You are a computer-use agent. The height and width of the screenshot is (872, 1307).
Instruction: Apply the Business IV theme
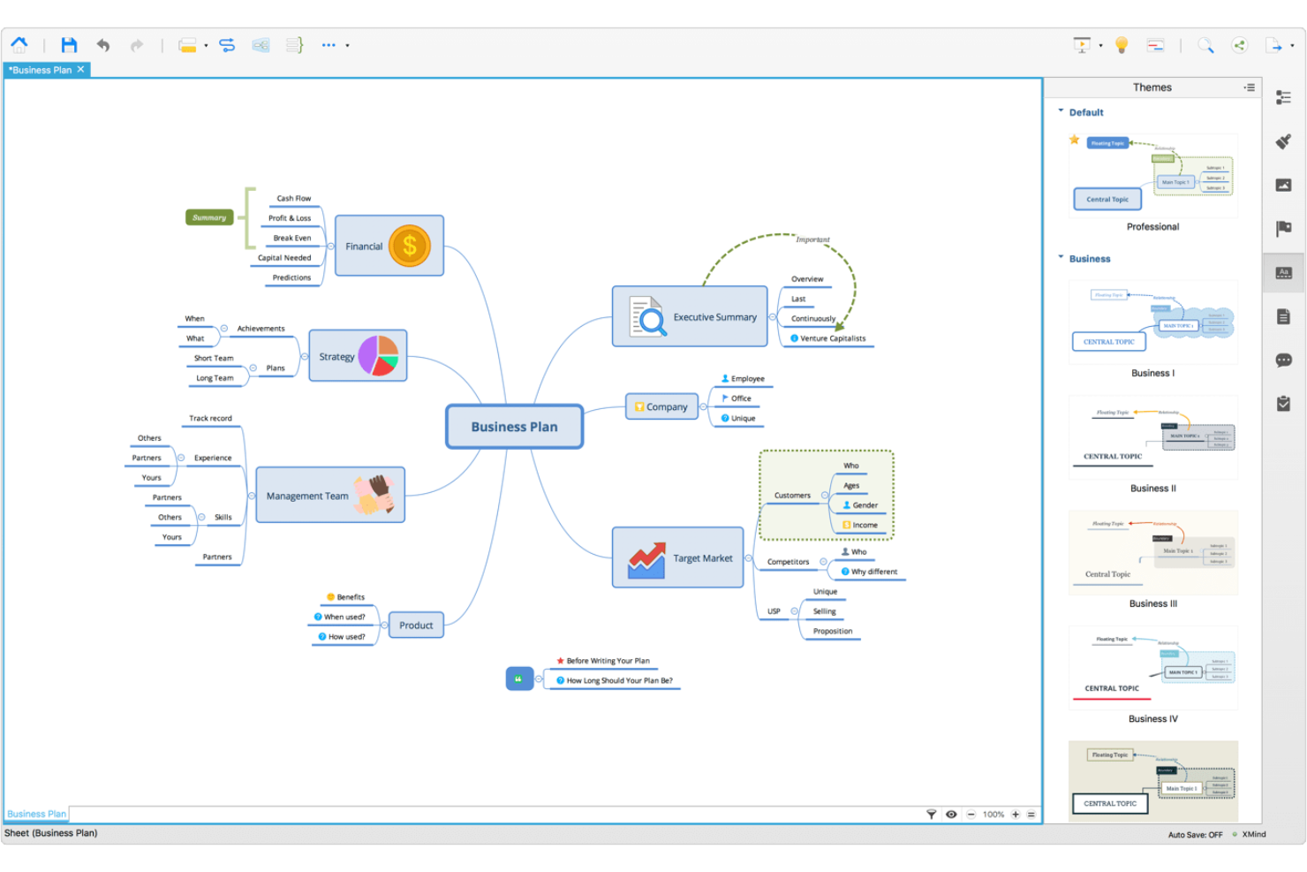click(x=1153, y=668)
